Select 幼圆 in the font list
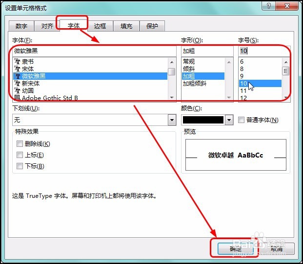 coord(90,90)
